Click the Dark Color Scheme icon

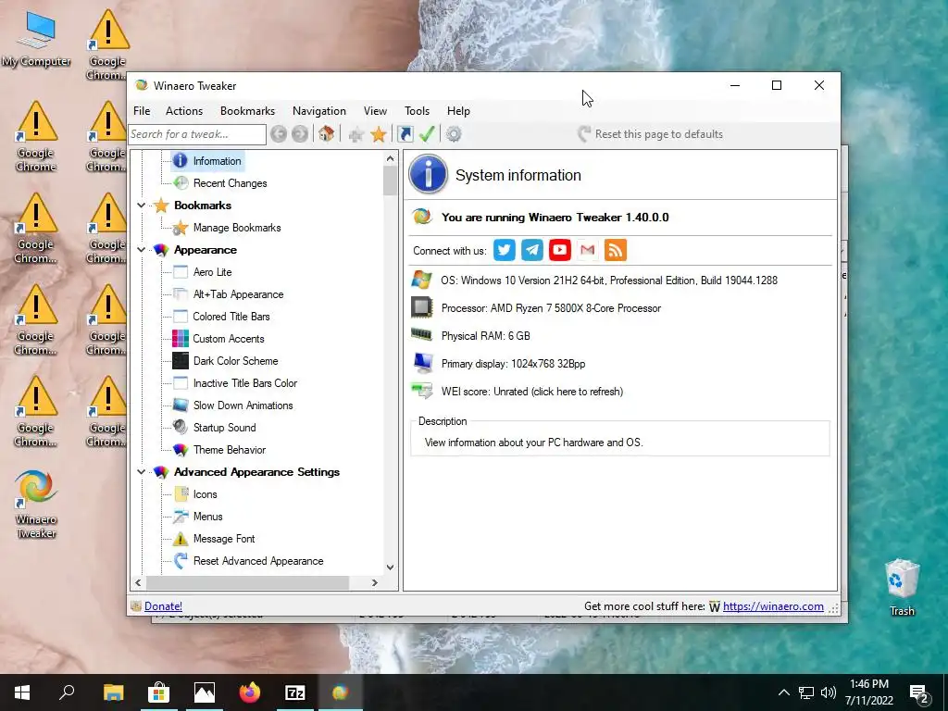point(181,361)
